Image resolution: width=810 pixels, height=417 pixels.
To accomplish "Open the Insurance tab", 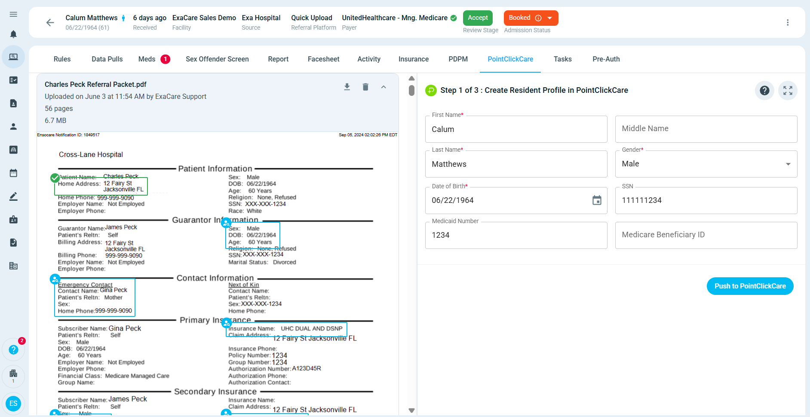I will (x=414, y=59).
